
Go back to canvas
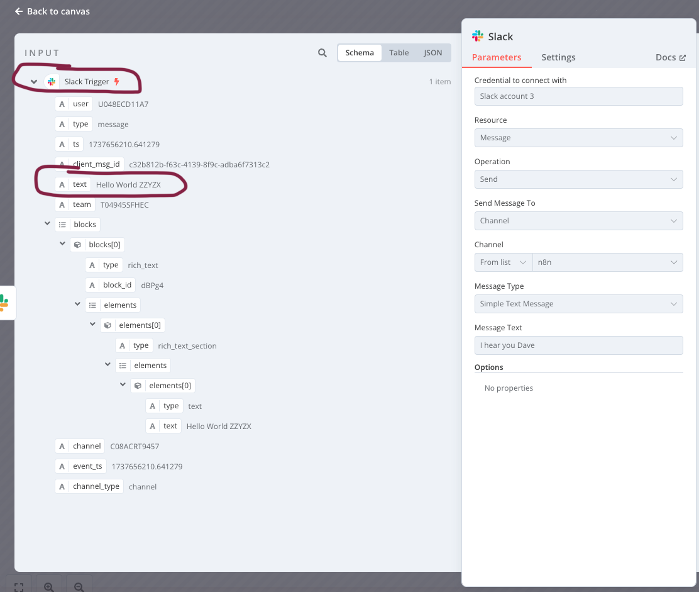click(x=52, y=11)
